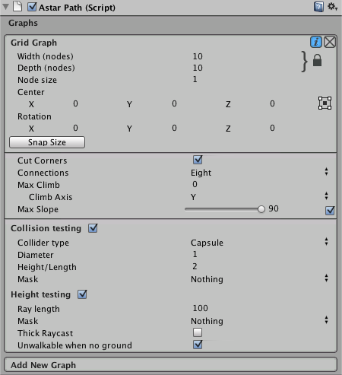
Task: Disable the Height testing checkbox
Action: (82, 294)
